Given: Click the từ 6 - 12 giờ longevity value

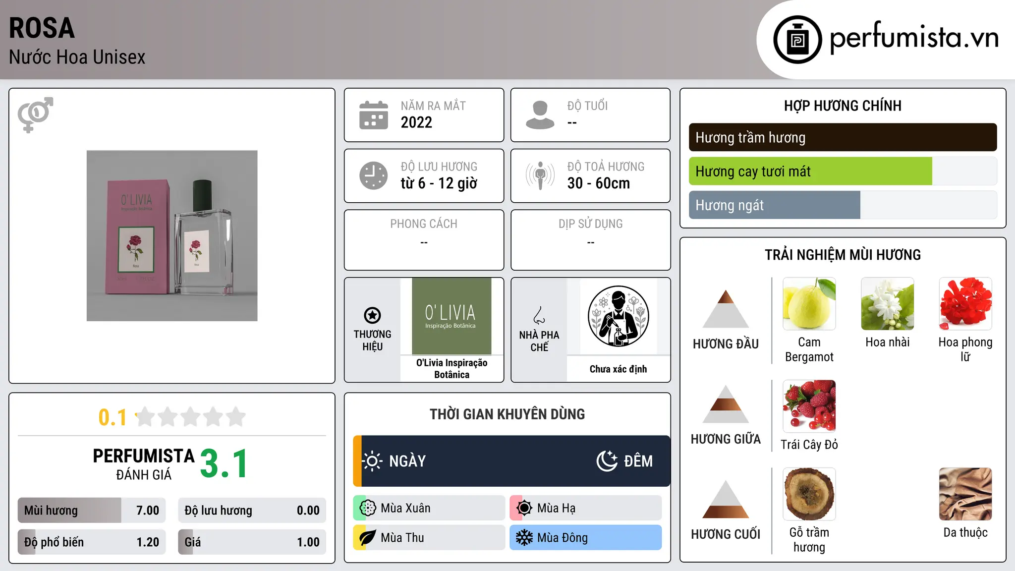Looking at the screenshot, I should click(x=439, y=183).
